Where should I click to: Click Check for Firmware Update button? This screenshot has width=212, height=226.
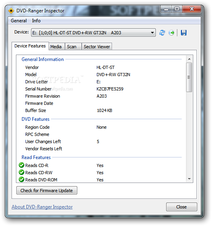tap(47, 191)
